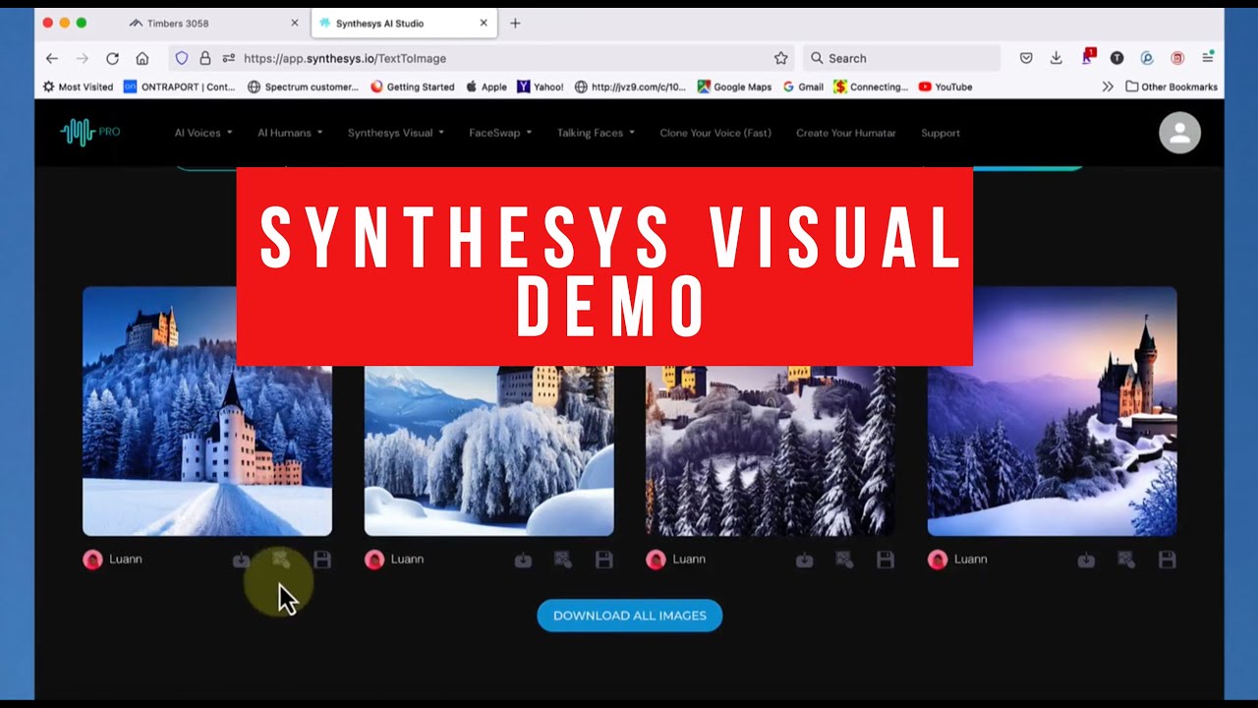The height and width of the screenshot is (708, 1258).
Task: Click the Synthesys PRO waveform logo
Action: pyautogui.click(x=89, y=132)
